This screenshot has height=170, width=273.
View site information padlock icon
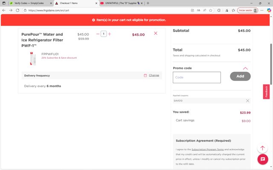(25, 10)
